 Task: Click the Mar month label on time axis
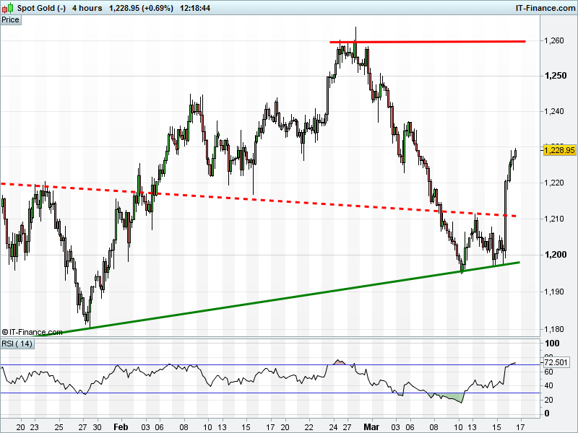[371, 427]
